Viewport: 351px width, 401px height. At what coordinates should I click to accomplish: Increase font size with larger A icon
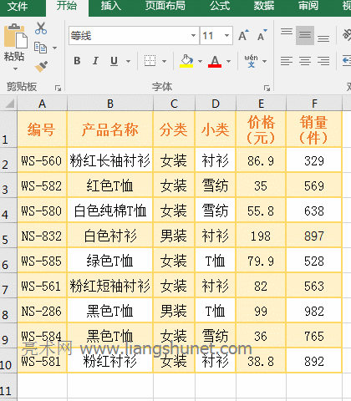click(243, 35)
